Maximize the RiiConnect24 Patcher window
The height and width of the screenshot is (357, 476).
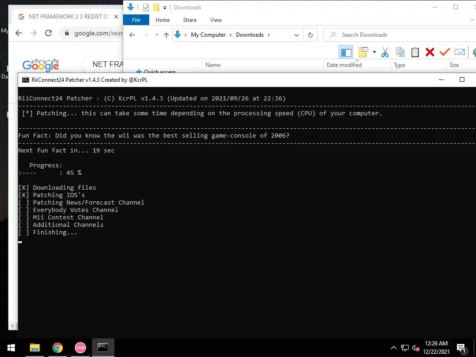coord(462,79)
